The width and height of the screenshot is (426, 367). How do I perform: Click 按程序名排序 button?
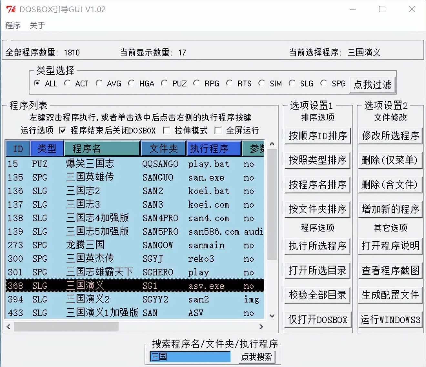[318, 184]
